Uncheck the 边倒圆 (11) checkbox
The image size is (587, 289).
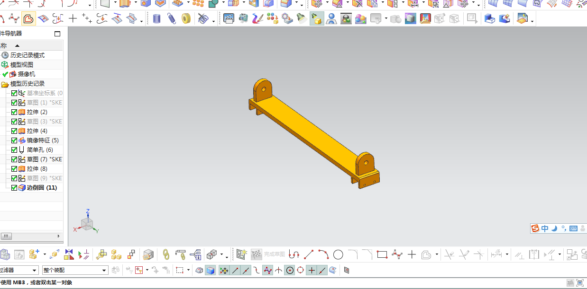(14, 188)
